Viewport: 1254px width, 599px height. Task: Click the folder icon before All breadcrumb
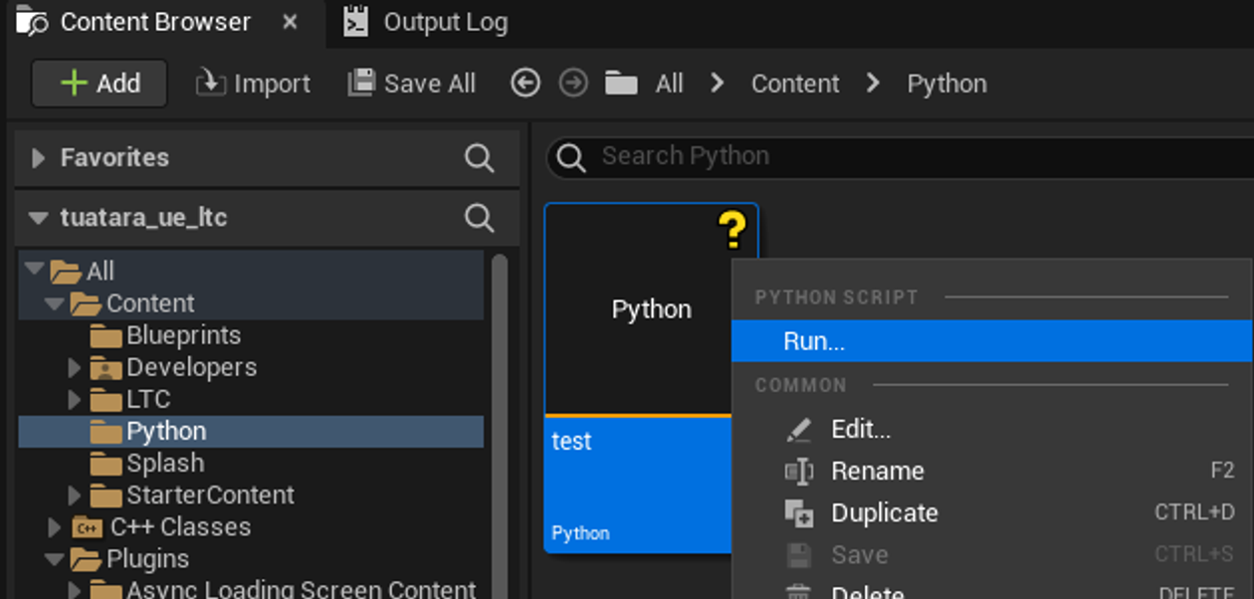(x=621, y=84)
